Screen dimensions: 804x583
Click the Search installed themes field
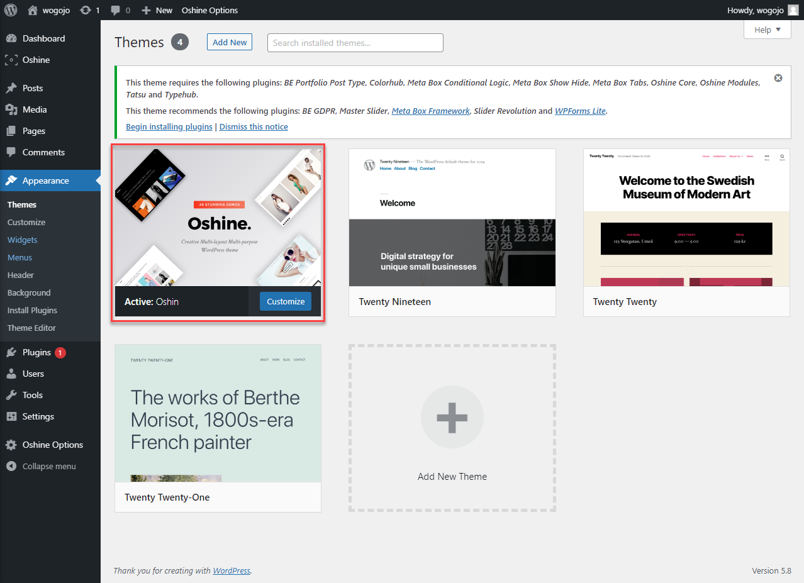click(355, 43)
